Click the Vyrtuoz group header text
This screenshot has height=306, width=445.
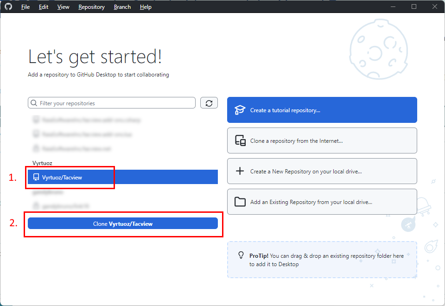pyautogui.click(x=42, y=163)
